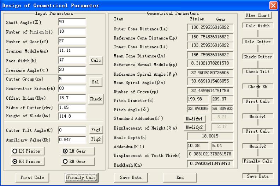Click the Height of Blade (hw) field
Image resolution: width=280 pixels, height=186 pixels.
(x=72, y=116)
